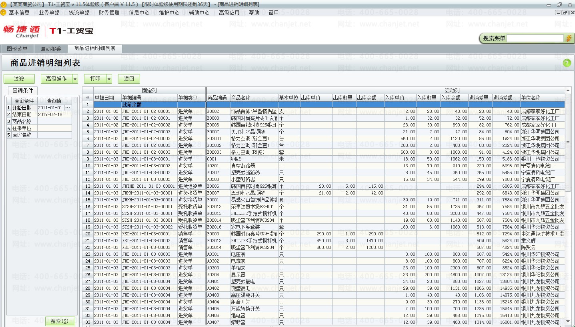Open the 财务管理 menu
575x327 pixels.
[109, 12]
